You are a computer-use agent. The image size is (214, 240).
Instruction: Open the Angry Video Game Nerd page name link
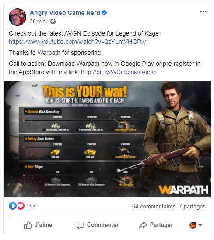point(65,13)
